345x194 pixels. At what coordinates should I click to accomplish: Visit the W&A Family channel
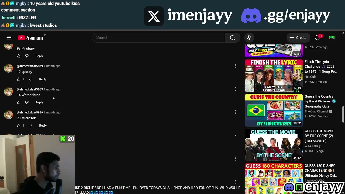(313, 146)
